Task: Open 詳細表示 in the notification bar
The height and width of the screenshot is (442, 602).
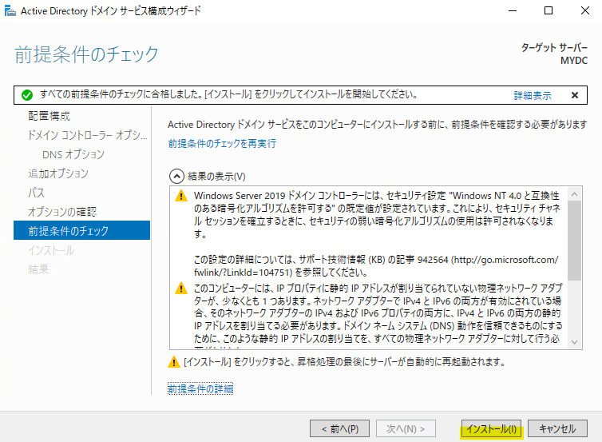Action: 532,95
